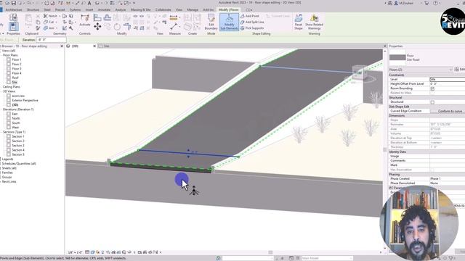
Task: Open Floors (2) type filter dropdown
Action: tap(421, 70)
